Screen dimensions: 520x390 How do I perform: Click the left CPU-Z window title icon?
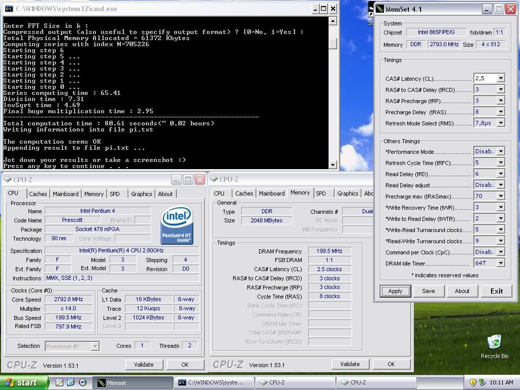coord(7,179)
